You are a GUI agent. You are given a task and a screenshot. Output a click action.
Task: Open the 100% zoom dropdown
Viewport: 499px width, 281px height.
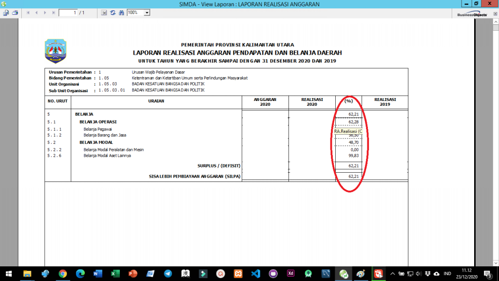click(x=147, y=13)
